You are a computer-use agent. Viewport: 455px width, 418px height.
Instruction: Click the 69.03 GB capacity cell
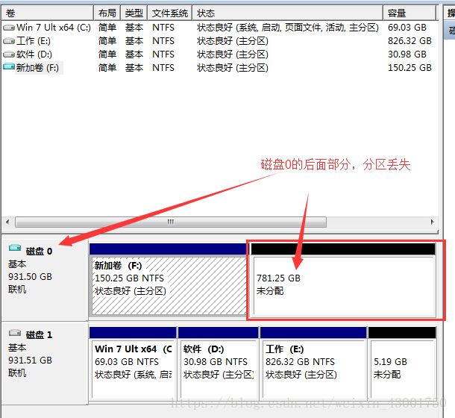[x=407, y=28]
